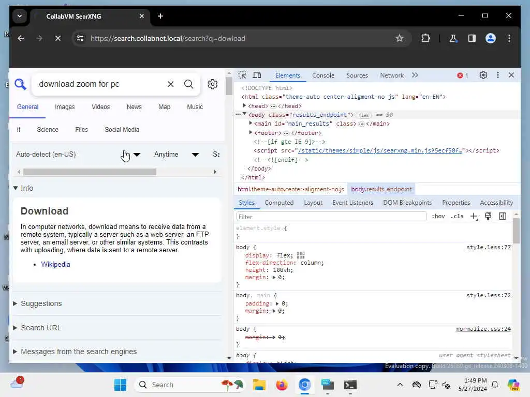Expand the head element node

(x=244, y=105)
